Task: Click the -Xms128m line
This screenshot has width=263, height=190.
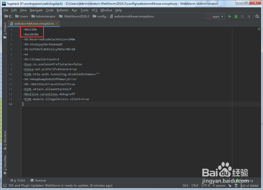Action: click(x=30, y=29)
